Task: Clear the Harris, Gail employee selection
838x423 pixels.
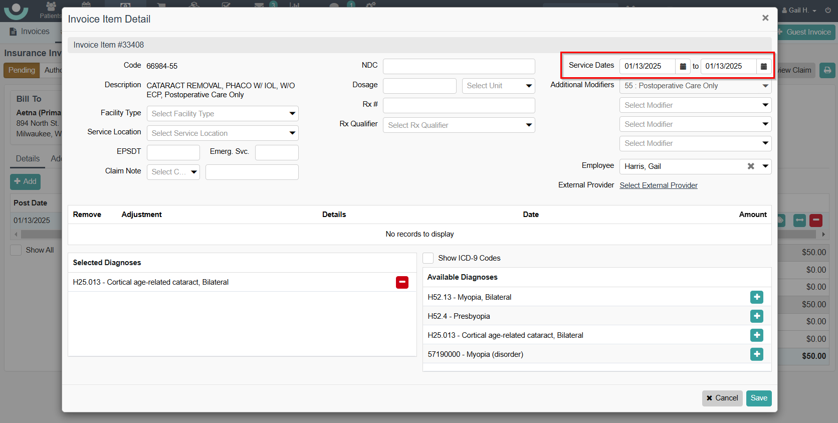Action: click(750, 166)
